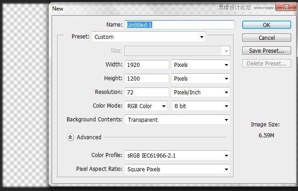Click the Height field showing 1200
This screenshot has width=298, height=191.
click(147, 78)
